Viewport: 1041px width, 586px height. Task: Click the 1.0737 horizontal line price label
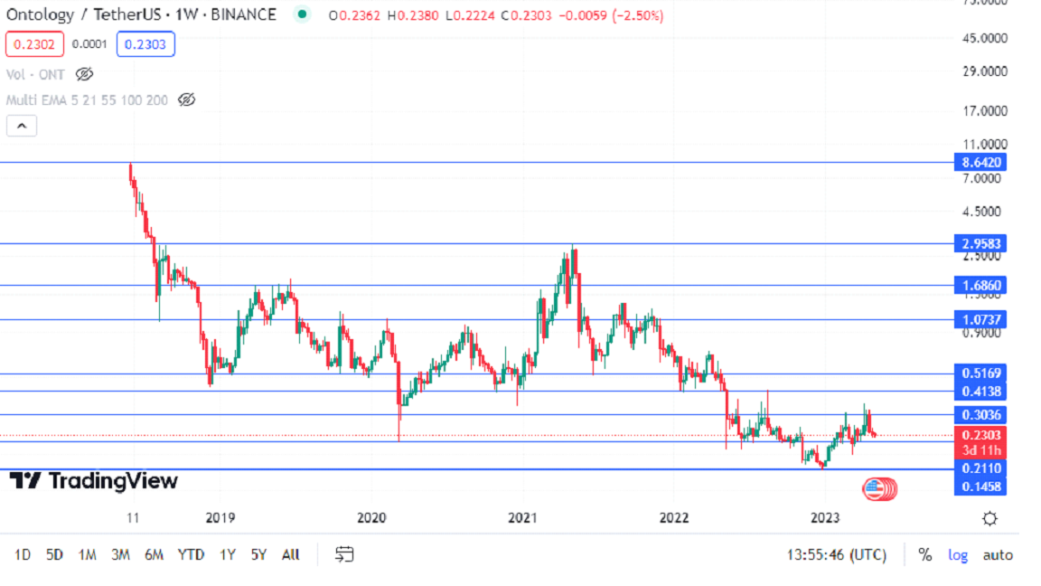(980, 319)
